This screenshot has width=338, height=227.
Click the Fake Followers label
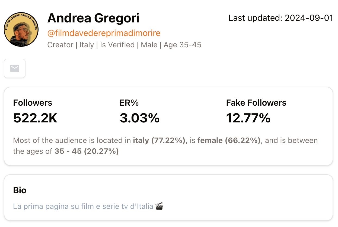pos(256,103)
